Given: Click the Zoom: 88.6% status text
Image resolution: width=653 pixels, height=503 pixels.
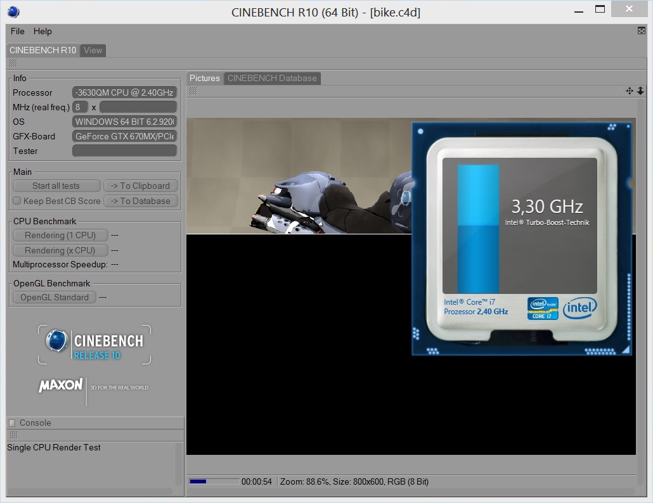Looking at the screenshot, I should click(x=304, y=482).
